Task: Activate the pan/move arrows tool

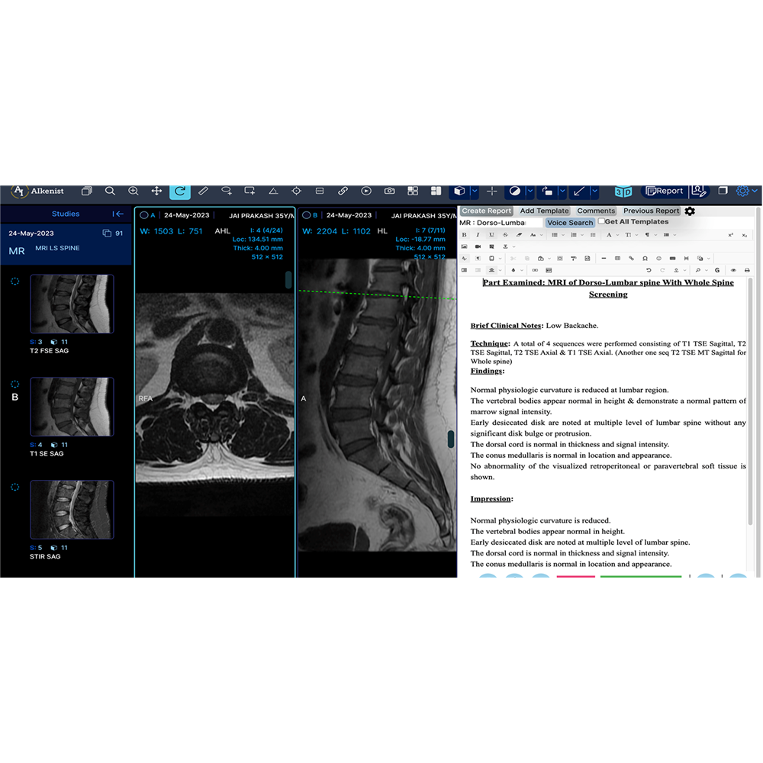Action: (x=156, y=191)
